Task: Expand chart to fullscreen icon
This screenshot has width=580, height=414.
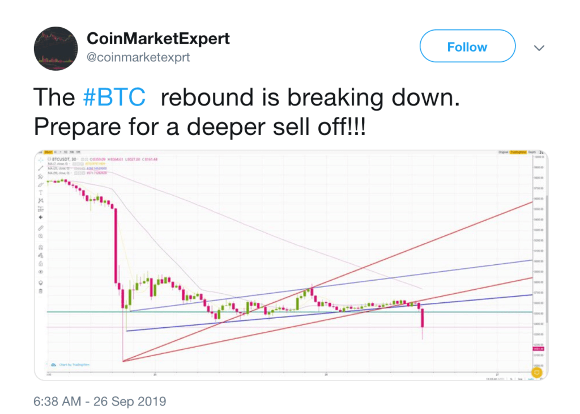Action: 541,152
